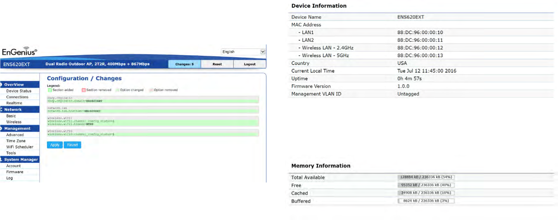558x220 pixels.
Task: Open the Log page in the sidebar
Action: pos(9,178)
